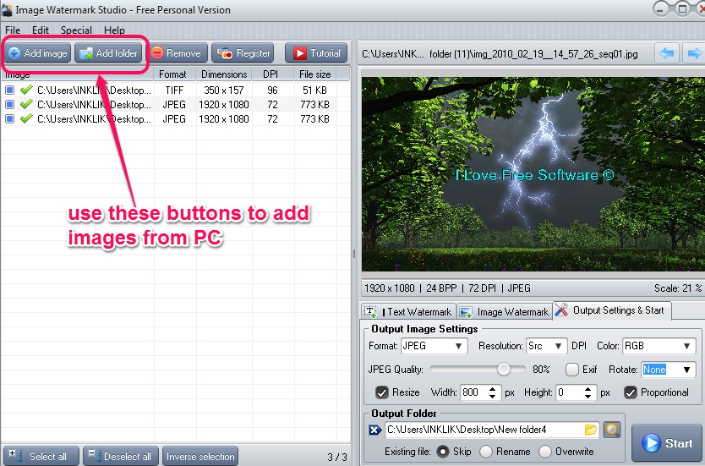Sort list by File size column header
This screenshot has width=705, height=466.
point(315,74)
